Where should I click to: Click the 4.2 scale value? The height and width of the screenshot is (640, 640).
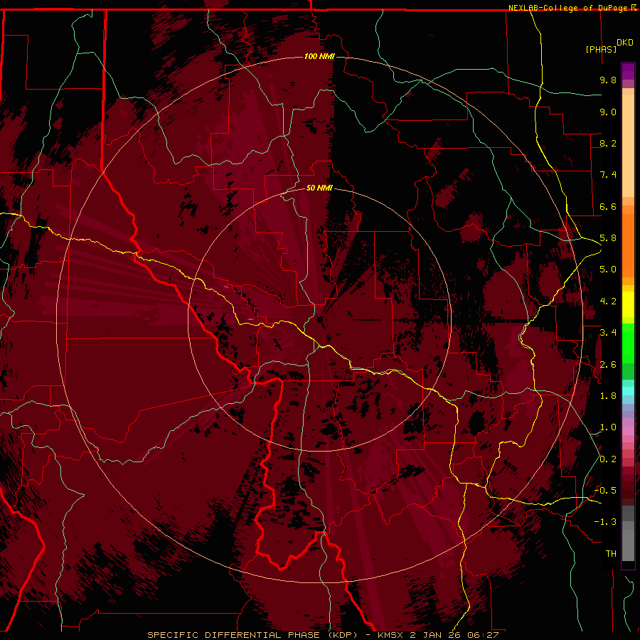click(x=608, y=302)
